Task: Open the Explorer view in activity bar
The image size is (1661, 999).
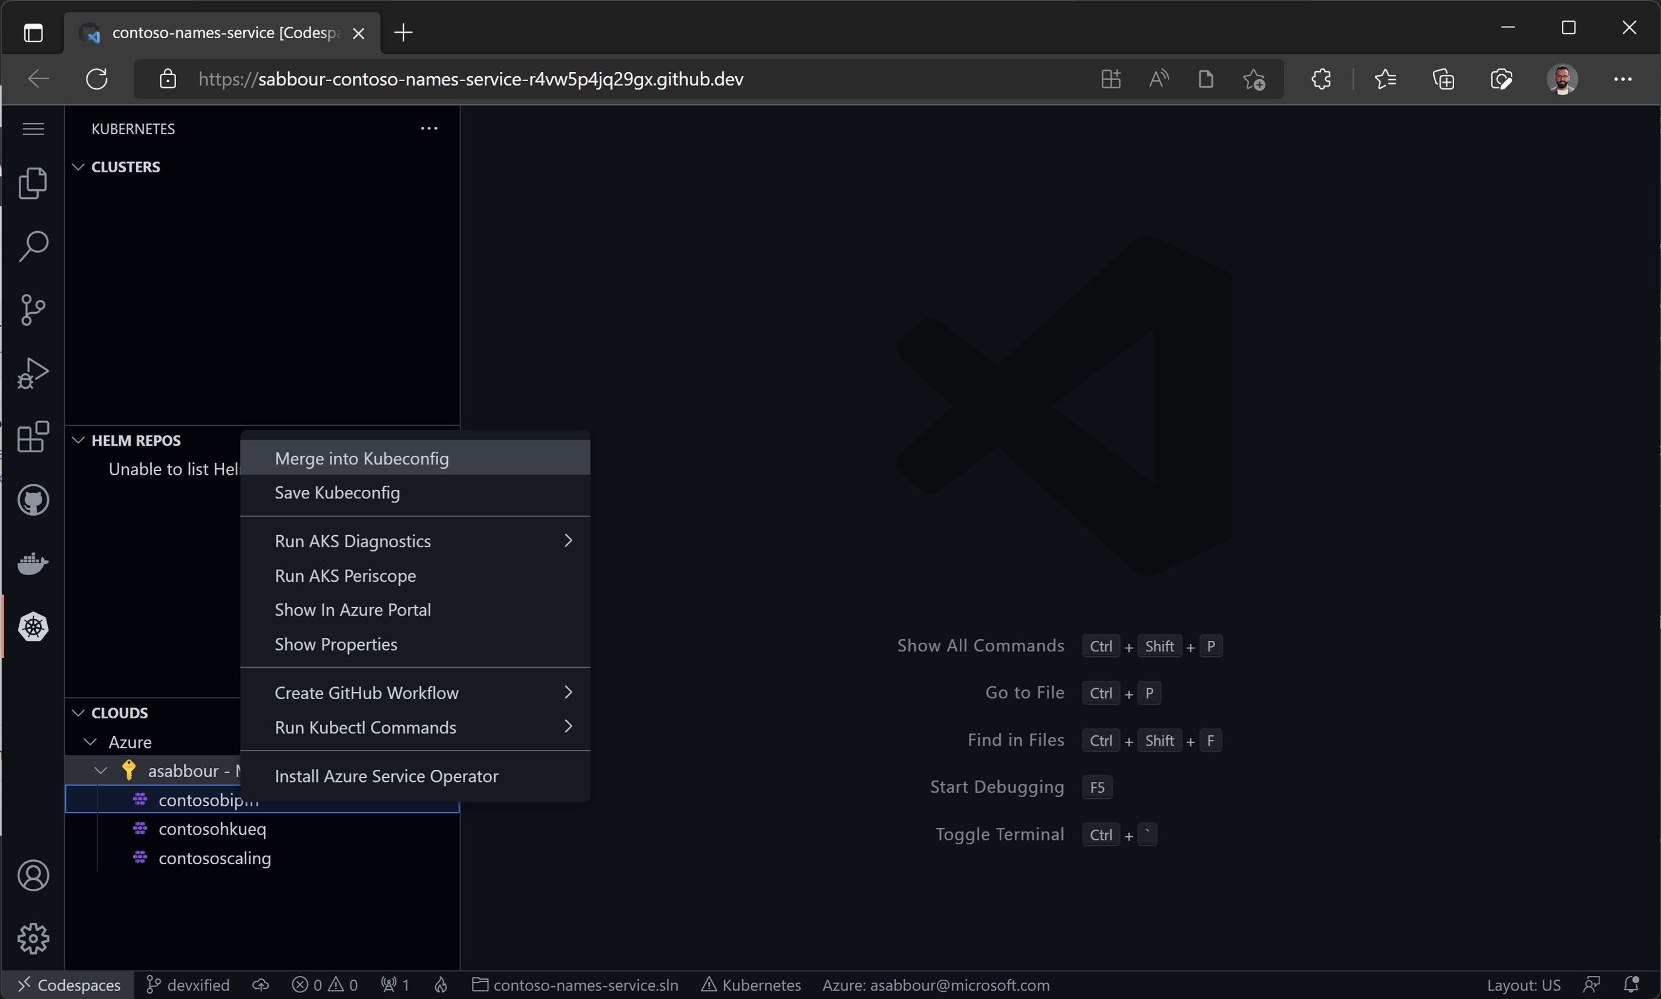Action: (x=33, y=183)
